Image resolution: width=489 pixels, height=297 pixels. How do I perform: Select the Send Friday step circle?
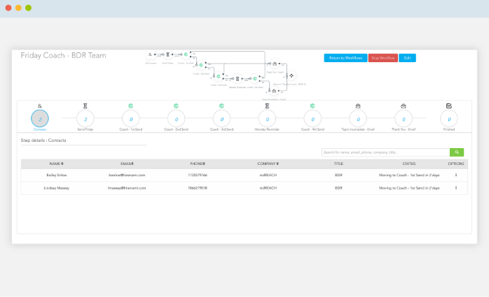85,119
